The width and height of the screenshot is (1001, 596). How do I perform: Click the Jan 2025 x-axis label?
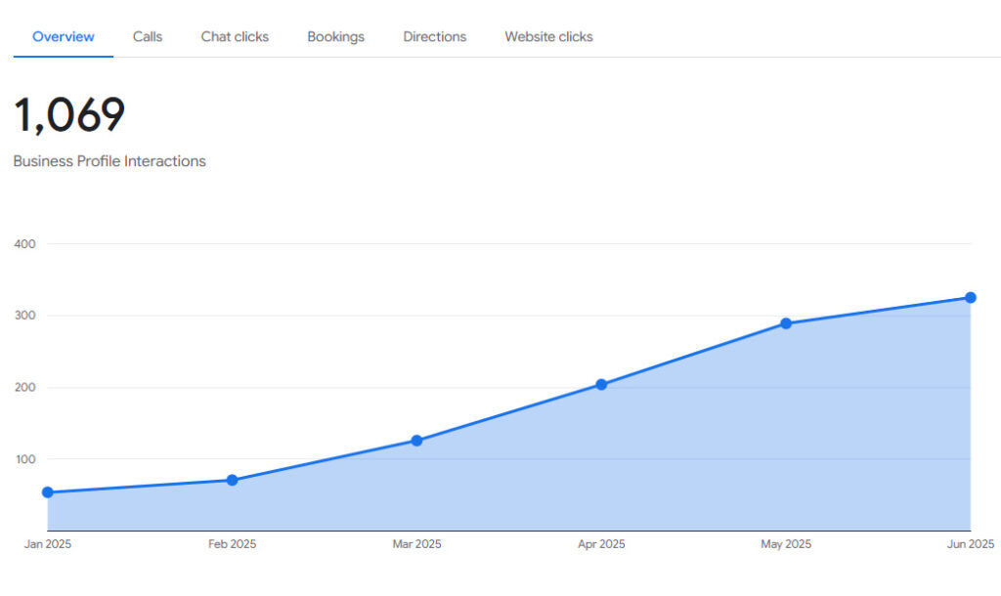point(48,544)
